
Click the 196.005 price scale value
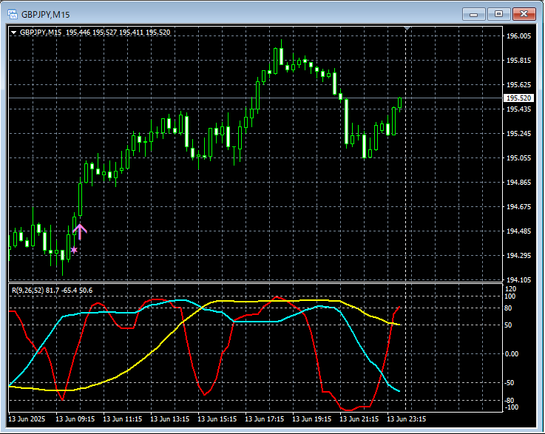[x=518, y=36]
